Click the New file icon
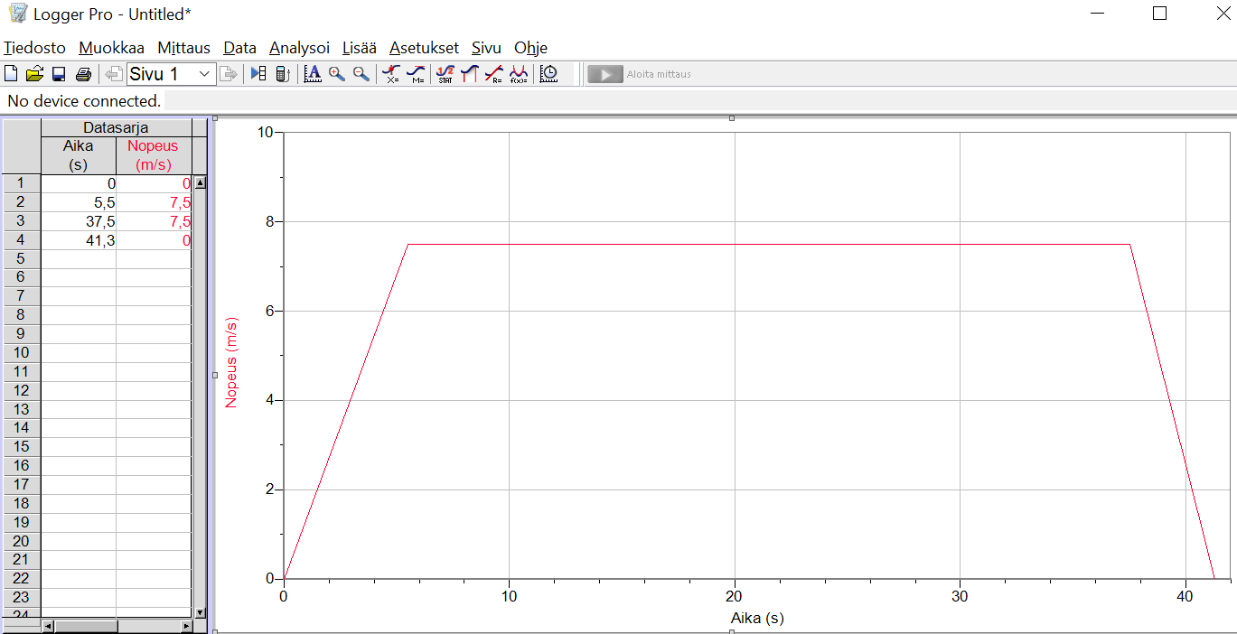 pyautogui.click(x=12, y=74)
